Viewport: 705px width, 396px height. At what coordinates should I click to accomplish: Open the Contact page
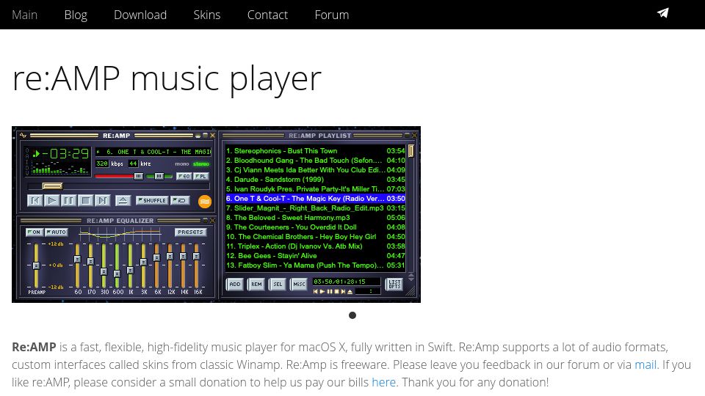[267, 15]
